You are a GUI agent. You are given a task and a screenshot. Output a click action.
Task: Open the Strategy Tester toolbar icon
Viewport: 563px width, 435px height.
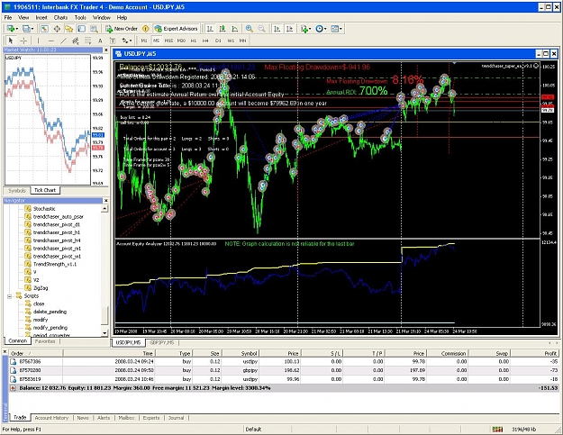tap(94, 29)
